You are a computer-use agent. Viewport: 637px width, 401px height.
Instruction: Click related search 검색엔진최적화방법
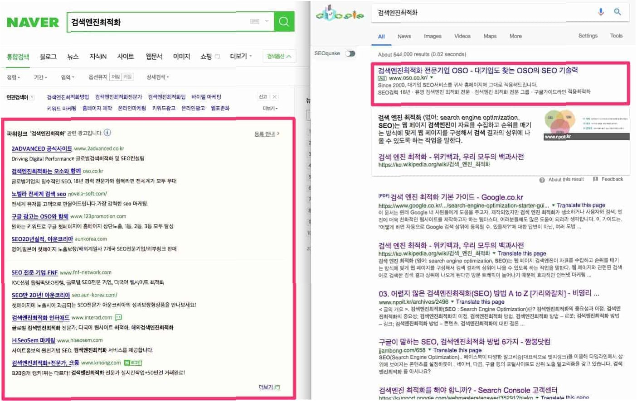click(68, 97)
